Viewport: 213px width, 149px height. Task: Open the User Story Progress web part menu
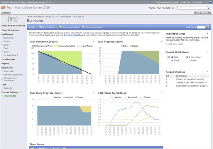(93, 93)
